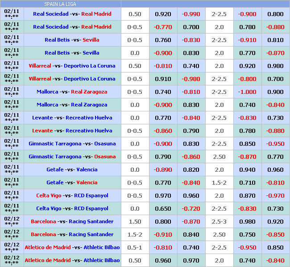Choose the -1.000 odds for Mallorca match
Screen dimensions: 290x267
pyautogui.click(x=247, y=92)
